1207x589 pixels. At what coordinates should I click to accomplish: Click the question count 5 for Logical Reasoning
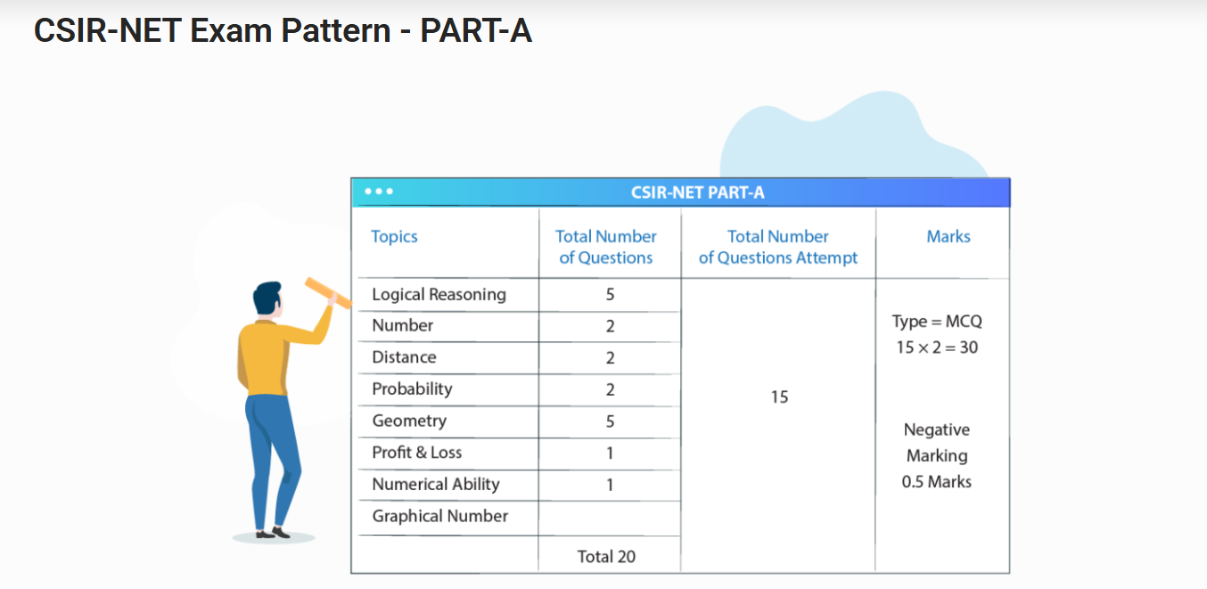click(x=611, y=294)
